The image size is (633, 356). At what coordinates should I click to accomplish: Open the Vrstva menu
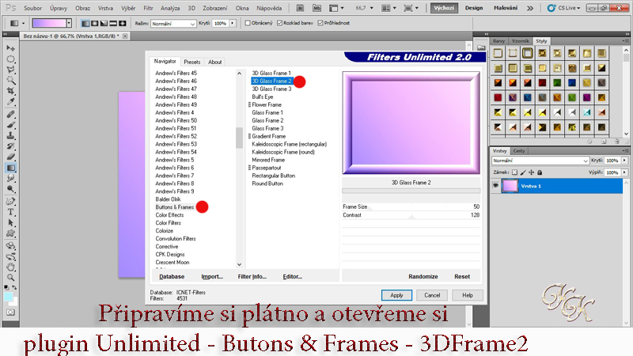pyautogui.click(x=105, y=8)
